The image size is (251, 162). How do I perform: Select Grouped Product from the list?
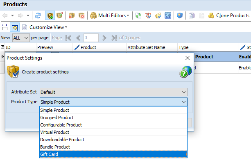[113, 118]
